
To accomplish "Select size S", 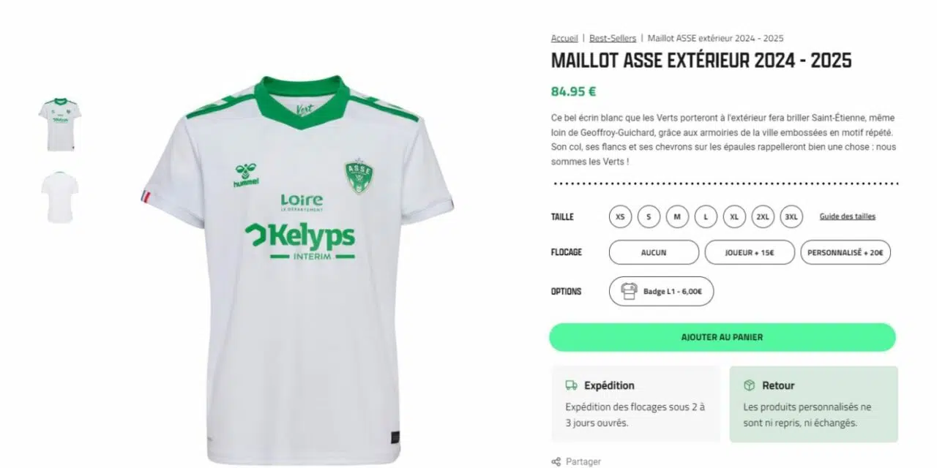I will point(649,216).
